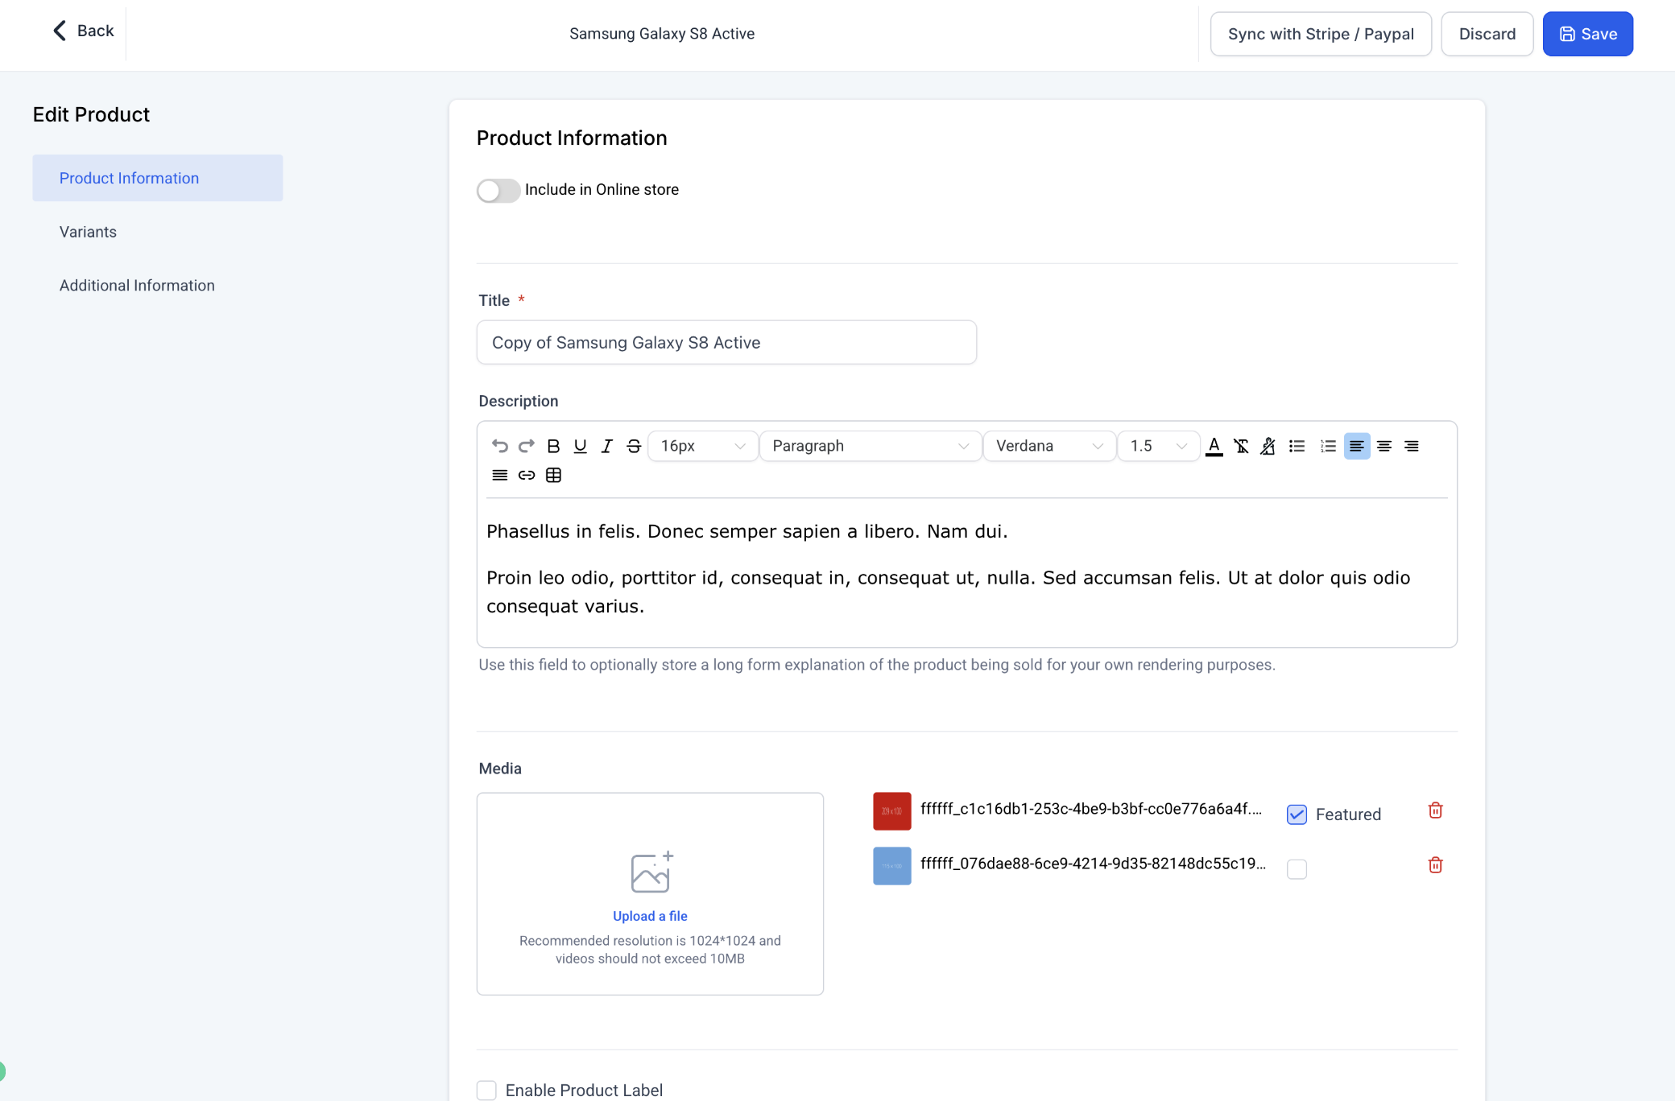Screen dimensions: 1675x1101
Task: Delete the first media image
Action: [1435, 810]
